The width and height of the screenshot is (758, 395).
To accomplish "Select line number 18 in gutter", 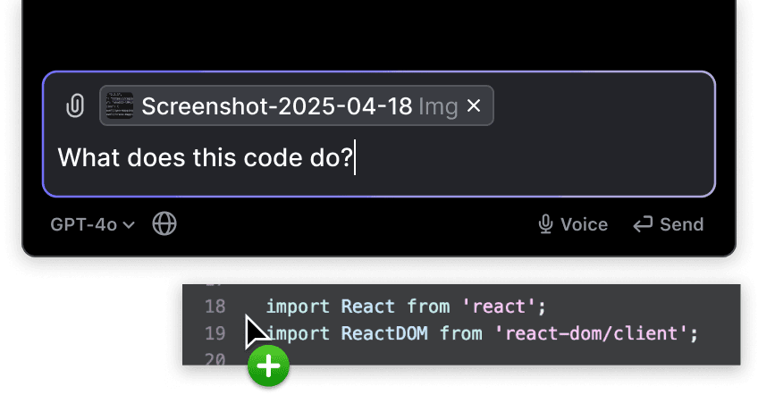I will [x=215, y=307].
